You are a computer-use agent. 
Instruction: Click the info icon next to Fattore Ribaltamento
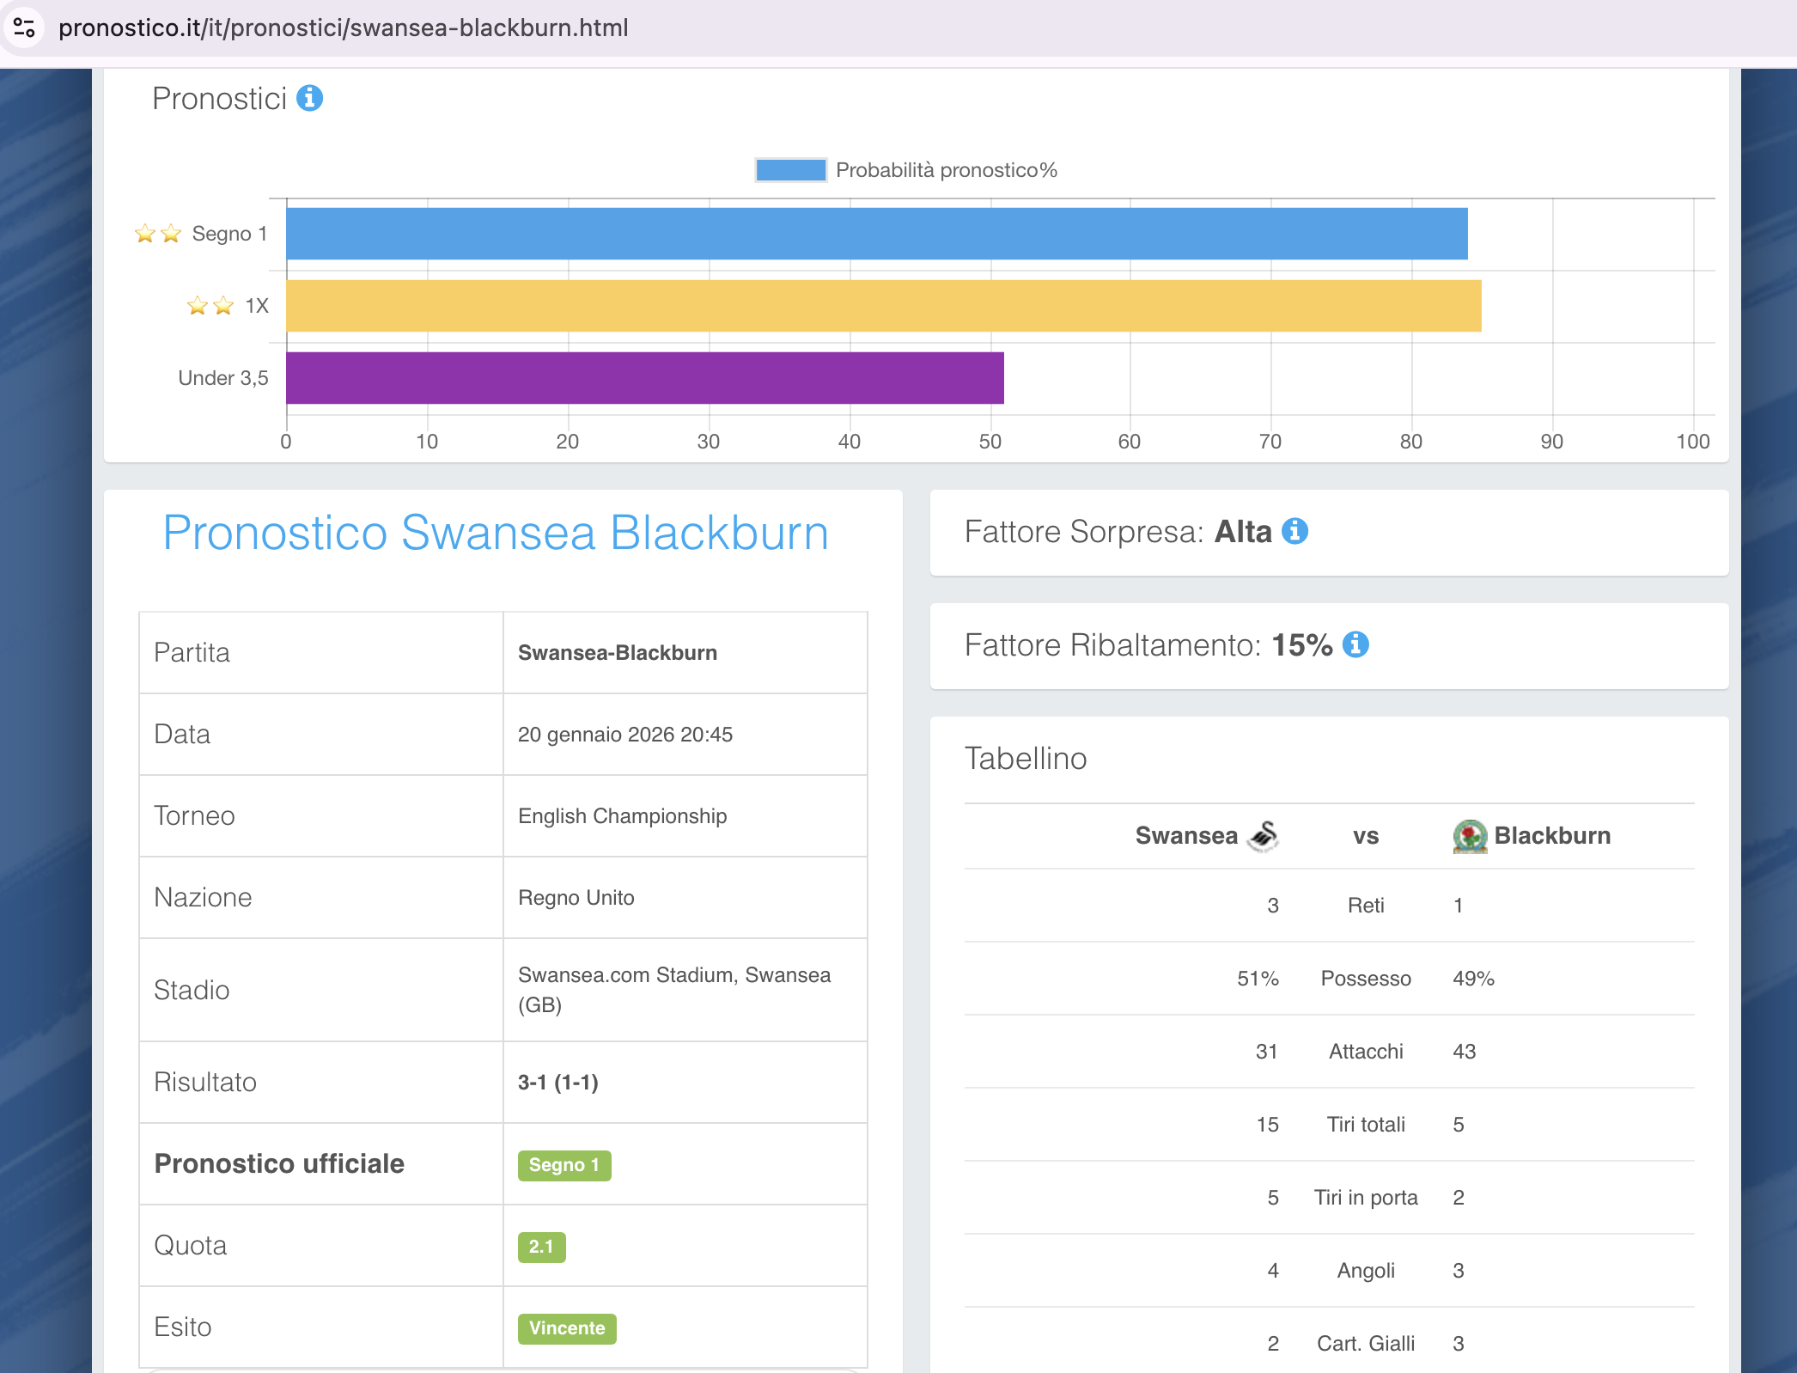click(1355, 644)
